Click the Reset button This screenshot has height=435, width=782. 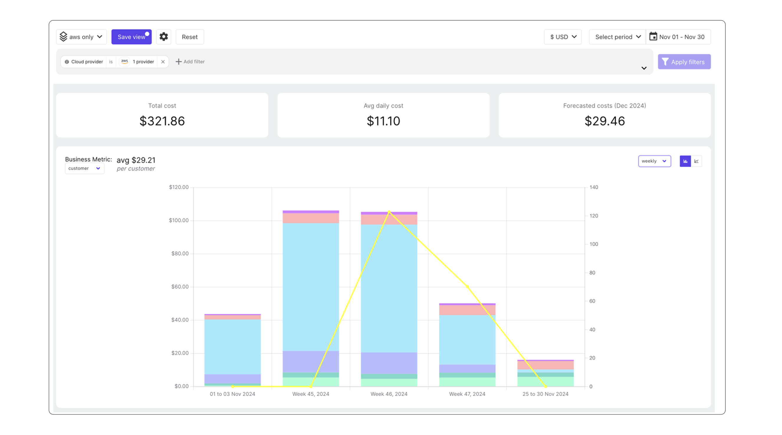(x=190, y=37)
